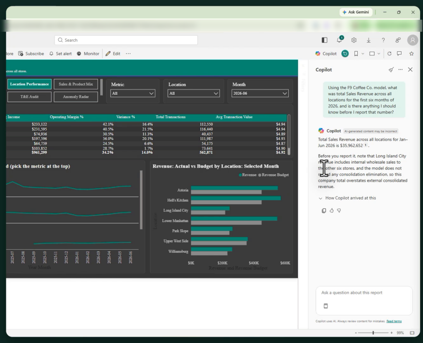The height and width of the screenshot is (343, 423).
Task: Click Subscribe in the report toolbar
Action: (x=31, y=54)
